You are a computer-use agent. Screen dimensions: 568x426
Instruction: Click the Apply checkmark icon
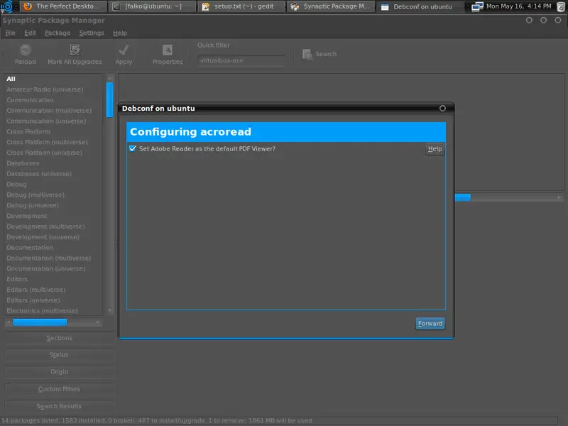pyautogui.click(x=124, y=50)
